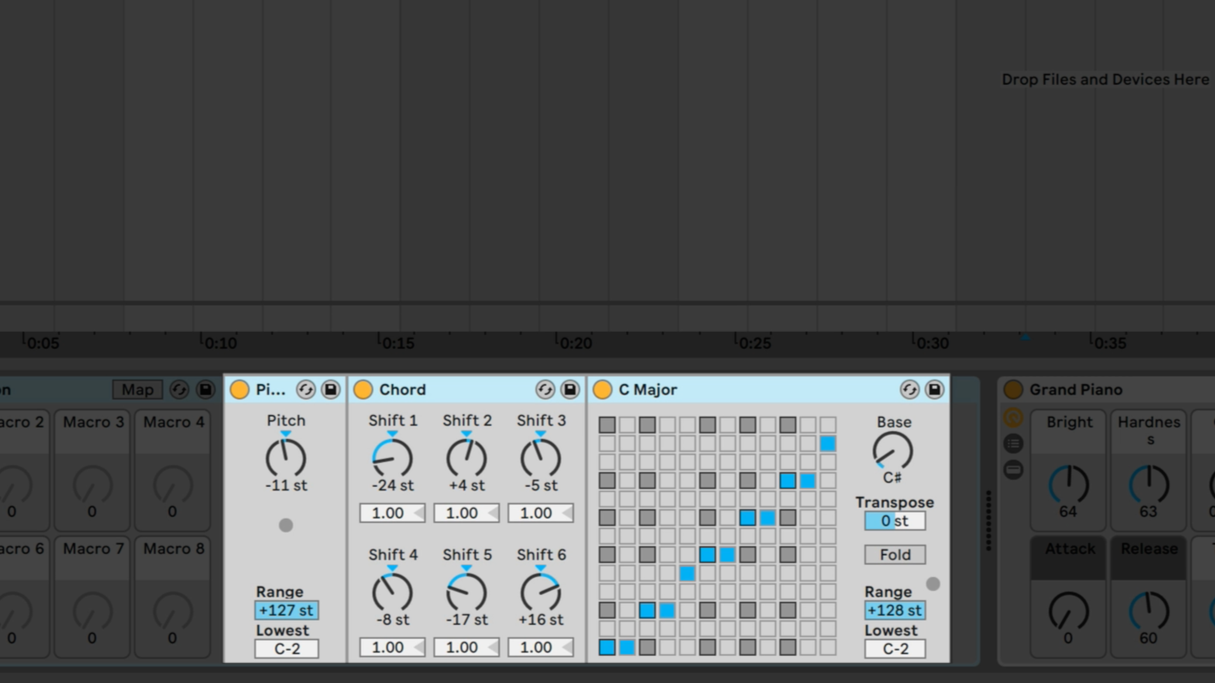Save the Chord device preset
Image resolution: width=1215 pixels, height=683 pixels.
tap(570, 389)
